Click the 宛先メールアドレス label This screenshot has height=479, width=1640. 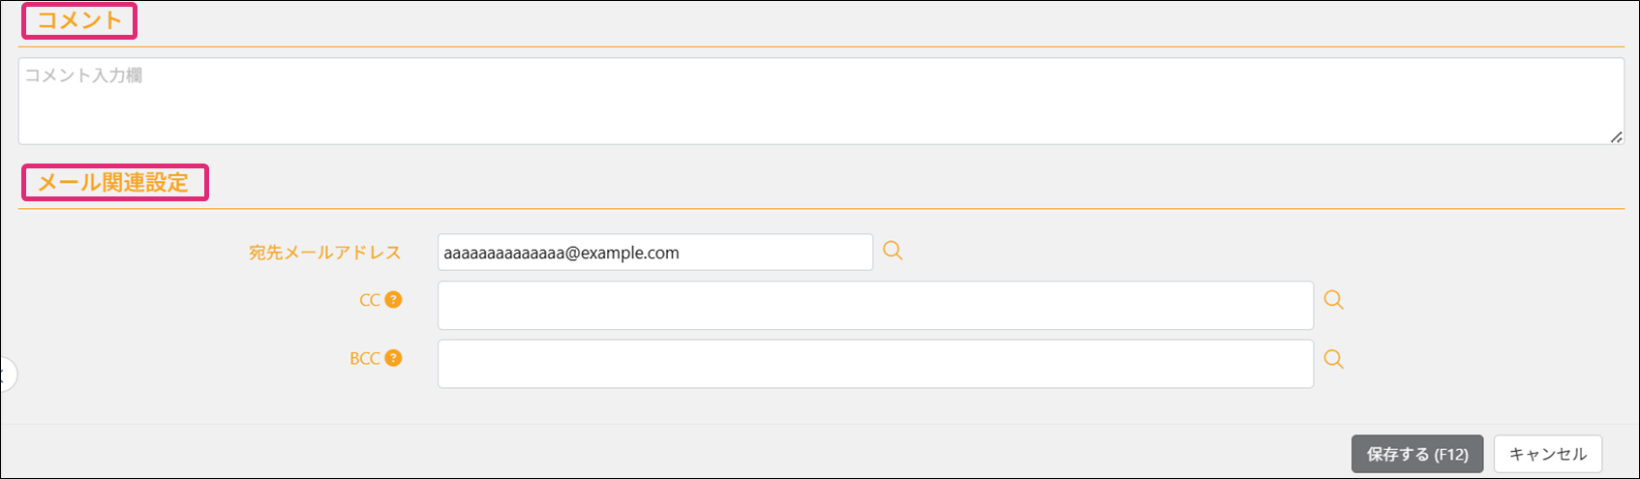tap(324, 253)
